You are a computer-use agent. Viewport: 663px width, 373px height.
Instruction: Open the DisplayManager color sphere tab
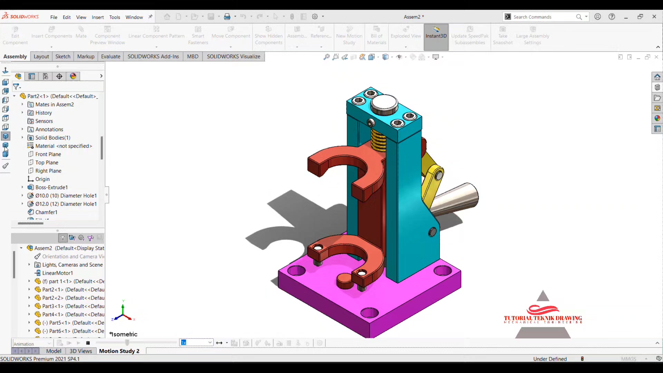(73, 76)
